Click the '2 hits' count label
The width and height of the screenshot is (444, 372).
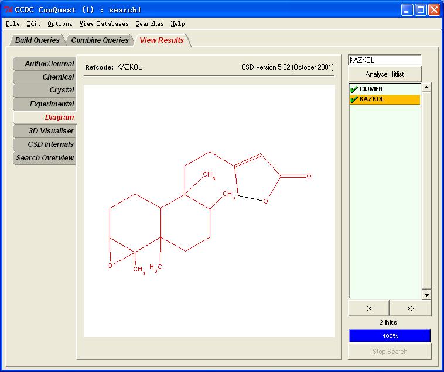(388, 322)
